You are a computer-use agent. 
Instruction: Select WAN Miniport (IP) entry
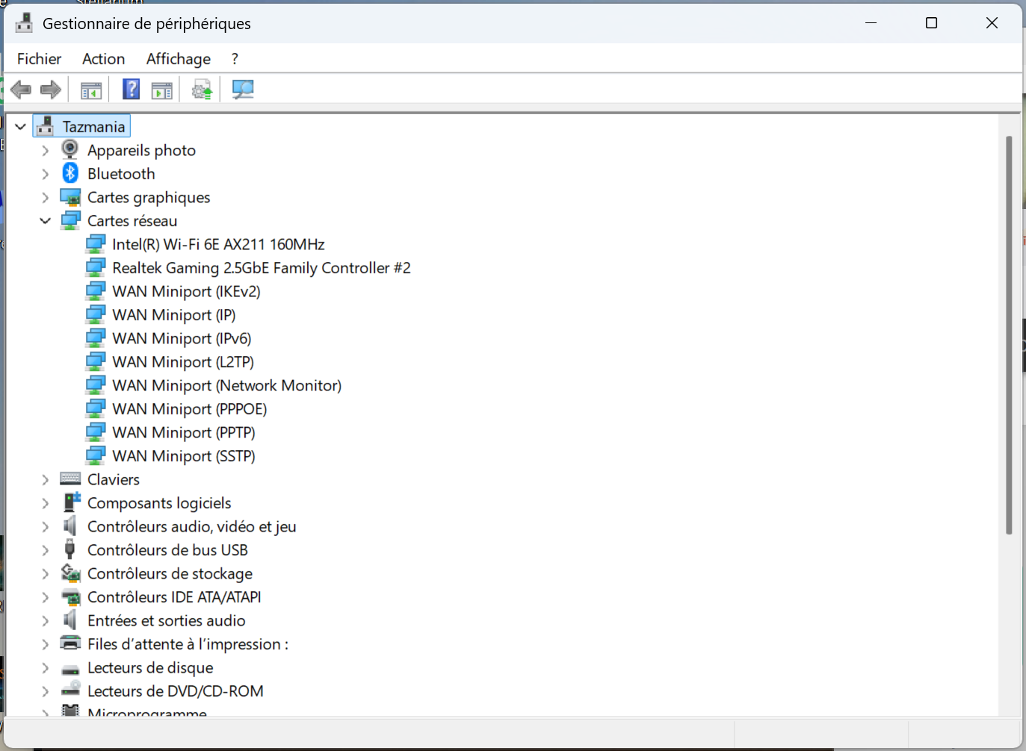point(174,314)
